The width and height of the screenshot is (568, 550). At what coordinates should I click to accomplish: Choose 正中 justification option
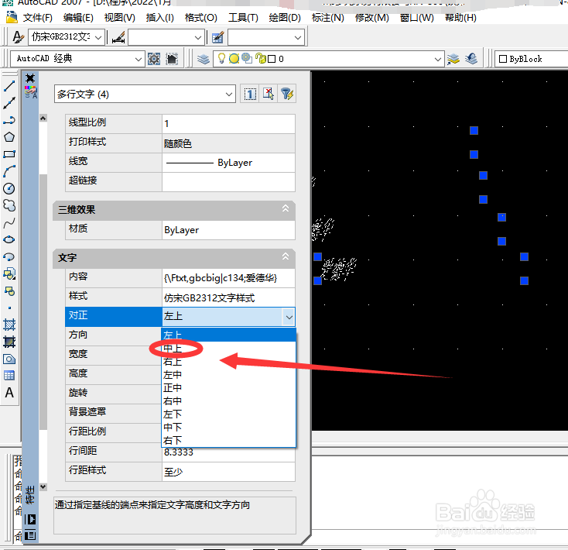click(228, 387)
